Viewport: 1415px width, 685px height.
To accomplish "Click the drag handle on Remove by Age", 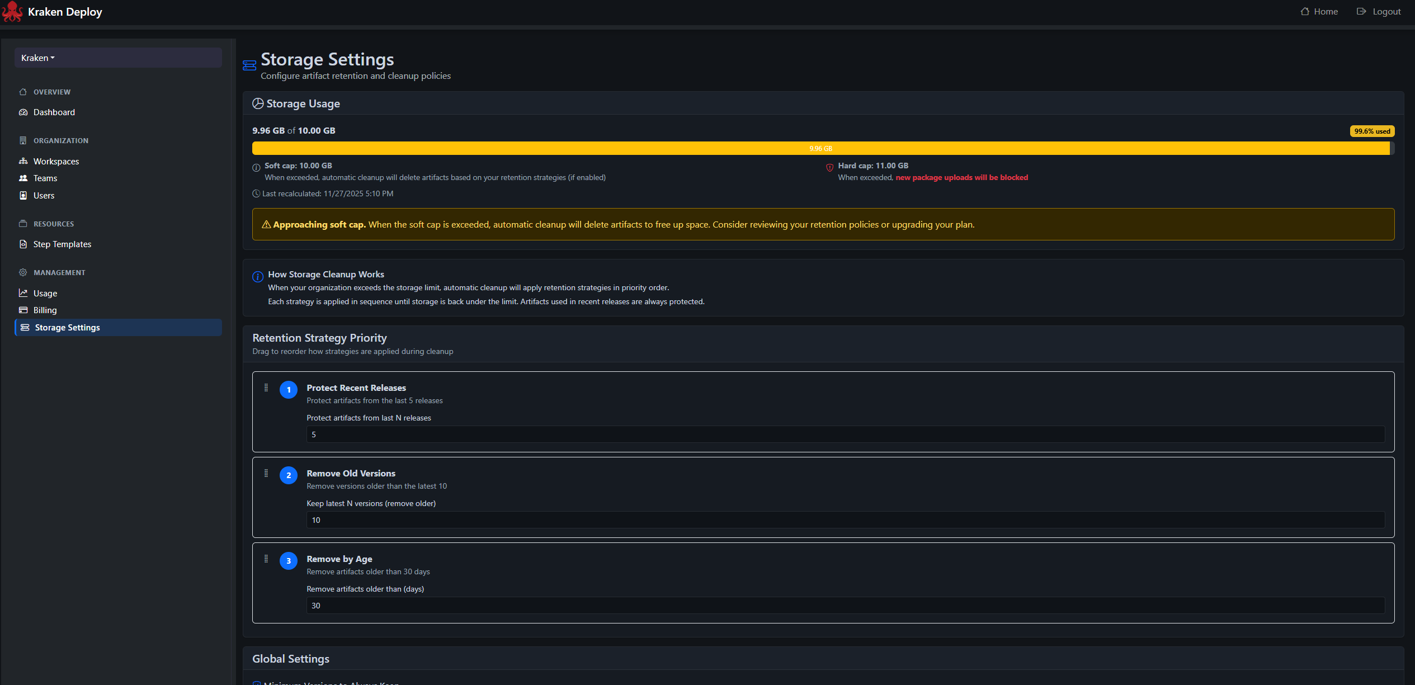I will [x=267, y=559].
